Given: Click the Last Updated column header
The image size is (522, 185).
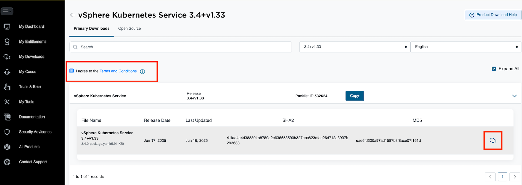Looking at the screenshot, I should [198, 120].
